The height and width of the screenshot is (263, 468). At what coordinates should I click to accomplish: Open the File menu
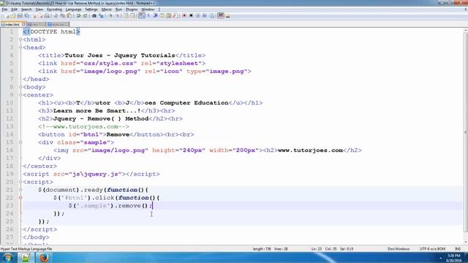point(4,9)
